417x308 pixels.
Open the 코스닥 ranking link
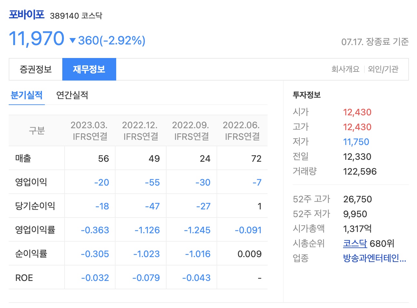(355, 244)
